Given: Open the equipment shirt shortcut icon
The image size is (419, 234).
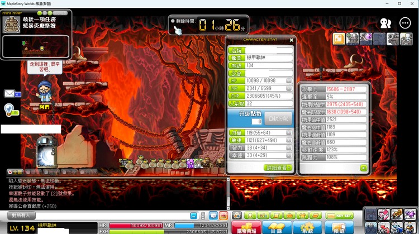Looking at the screenshot, I should click(x=302, y=216).
